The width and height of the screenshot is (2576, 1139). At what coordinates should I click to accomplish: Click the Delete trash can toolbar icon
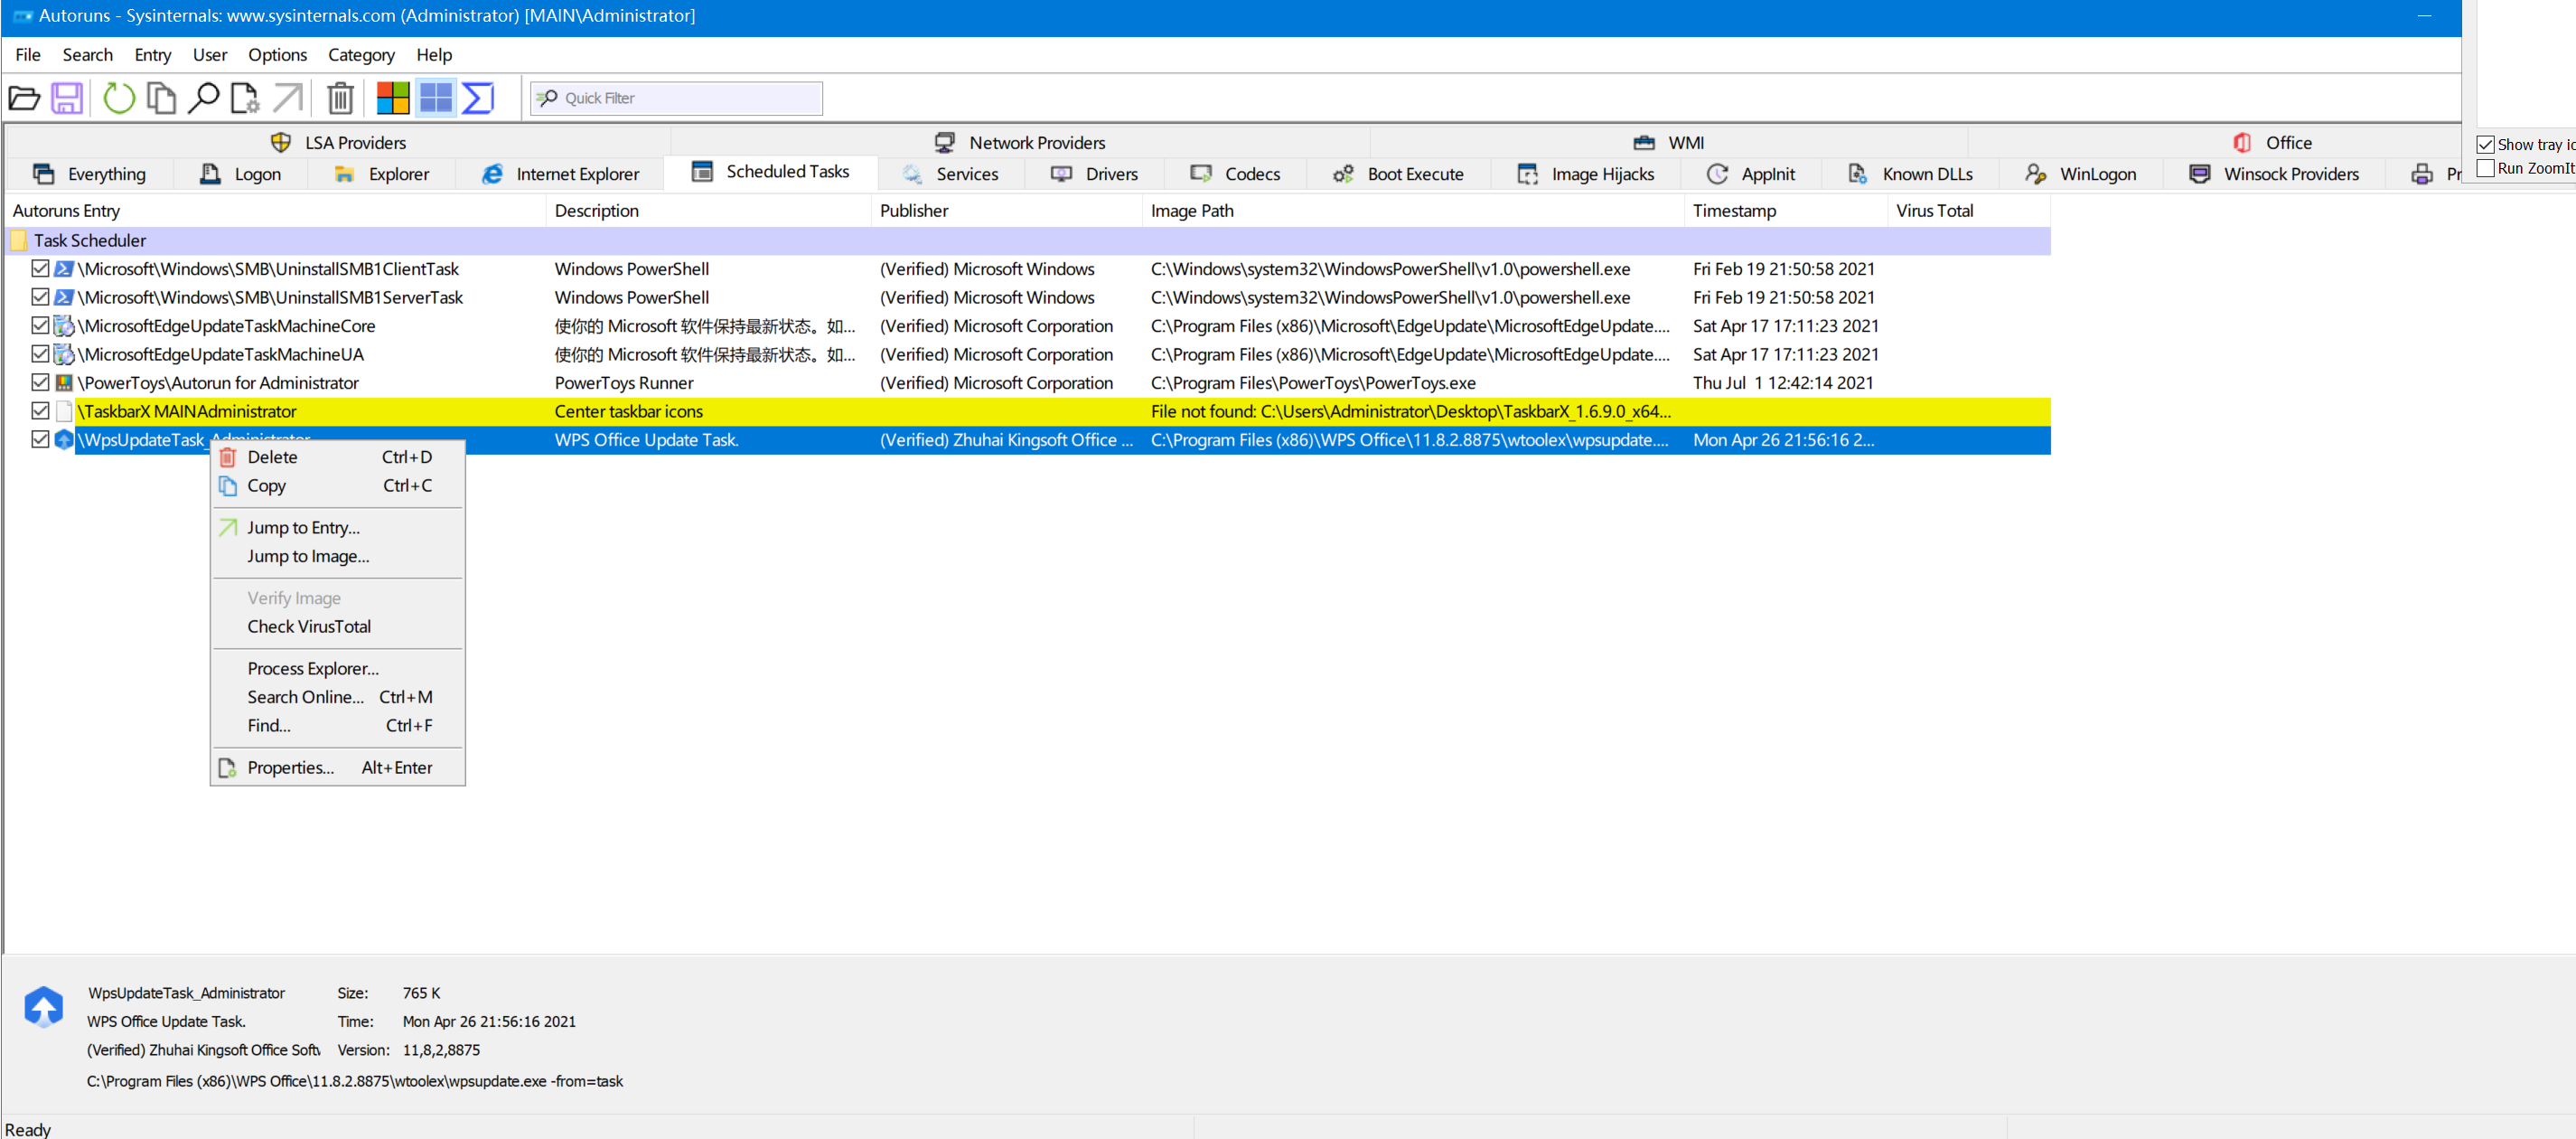click(341, 99)
